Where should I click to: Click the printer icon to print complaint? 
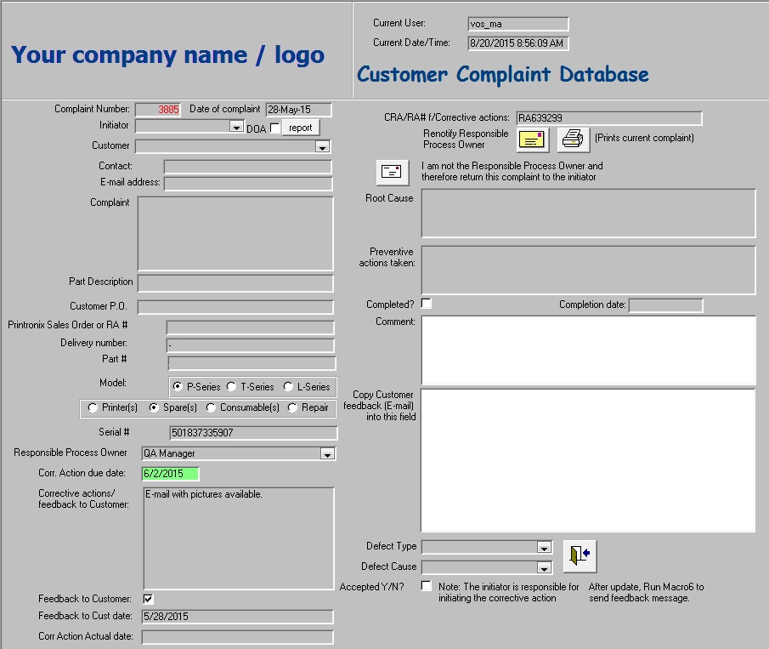pyautogui.click(x=574, y=139)
